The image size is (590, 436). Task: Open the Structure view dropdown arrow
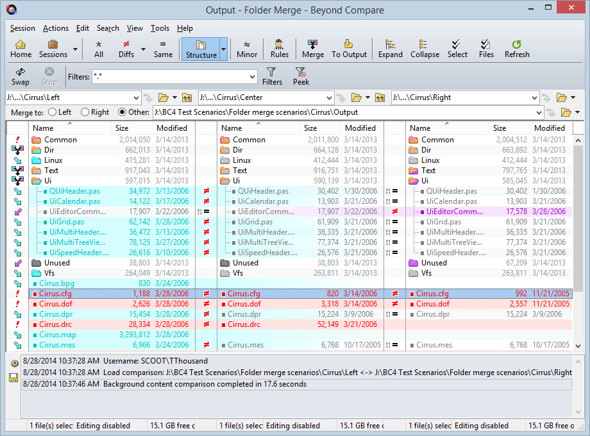223,48
